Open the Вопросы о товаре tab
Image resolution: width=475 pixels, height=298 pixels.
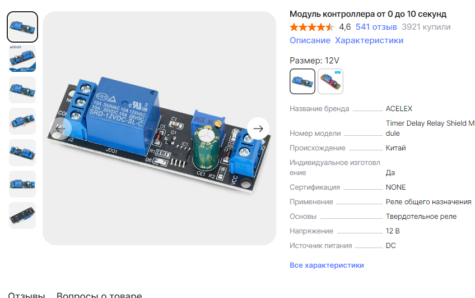99,295
